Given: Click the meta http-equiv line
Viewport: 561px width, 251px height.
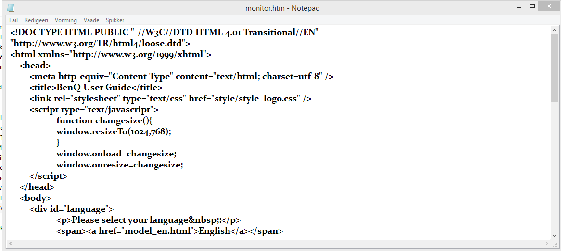Looking at the screenshot, I should [x=181, y=76].
